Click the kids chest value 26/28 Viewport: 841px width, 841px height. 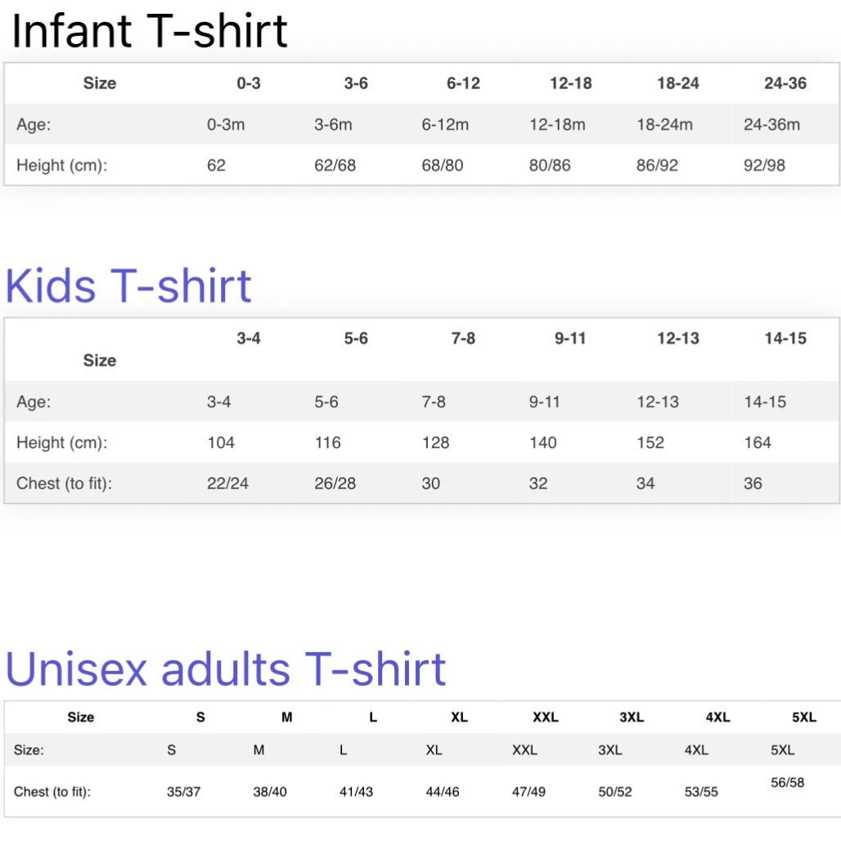click(x=335, y=484)
